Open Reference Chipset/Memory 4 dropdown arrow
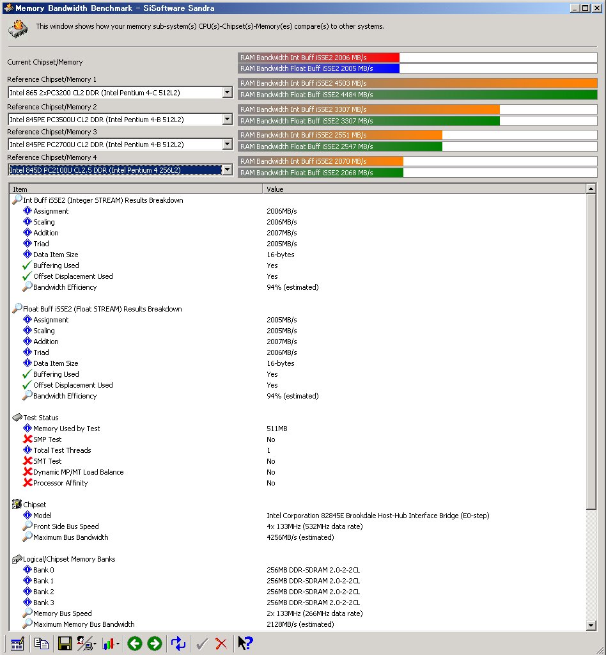This screenshot has height=655, width=606. pos(227,170)
